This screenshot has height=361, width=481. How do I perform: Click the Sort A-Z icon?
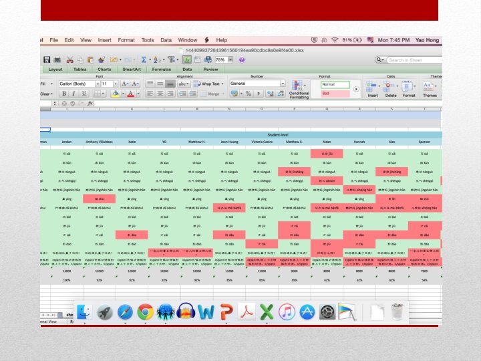click(157, 59)
